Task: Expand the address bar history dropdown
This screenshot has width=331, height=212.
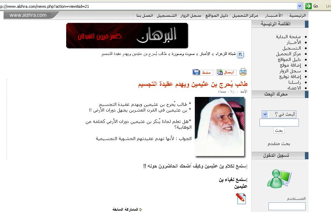Action: tap(300, 6)
